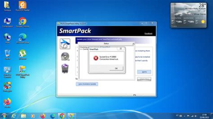Open the uTorrent desktop shortcut
213x119 pixels.
[x=22, y=53]
